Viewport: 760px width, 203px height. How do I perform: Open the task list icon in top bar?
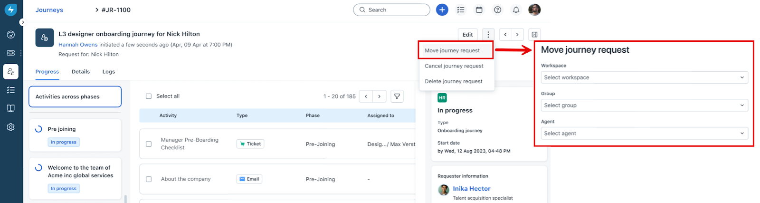460,10
